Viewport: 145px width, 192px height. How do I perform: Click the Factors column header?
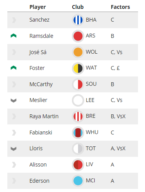coord(120,7)
